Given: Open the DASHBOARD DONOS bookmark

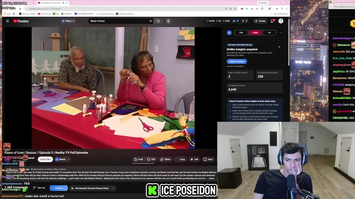Looking at the screenshot, I should pyautogui.click(x=84, y=14).
